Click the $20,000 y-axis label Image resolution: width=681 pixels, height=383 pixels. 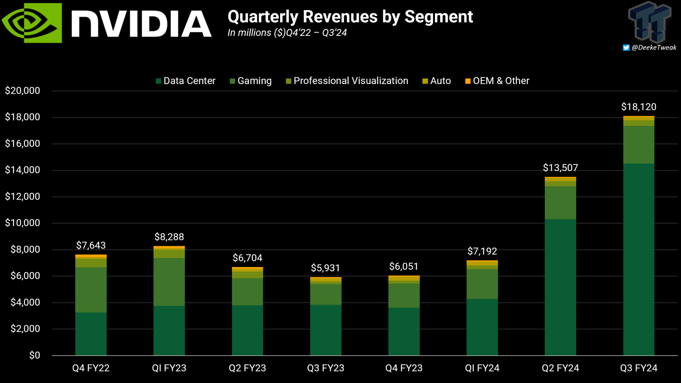coord(23,91)
